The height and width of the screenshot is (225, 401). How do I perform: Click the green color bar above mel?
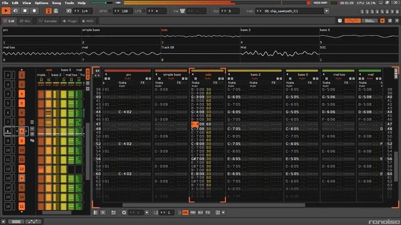(370, 71)
